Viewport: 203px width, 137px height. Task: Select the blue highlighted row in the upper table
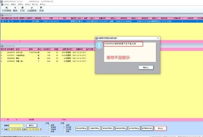tap(101, 21)
